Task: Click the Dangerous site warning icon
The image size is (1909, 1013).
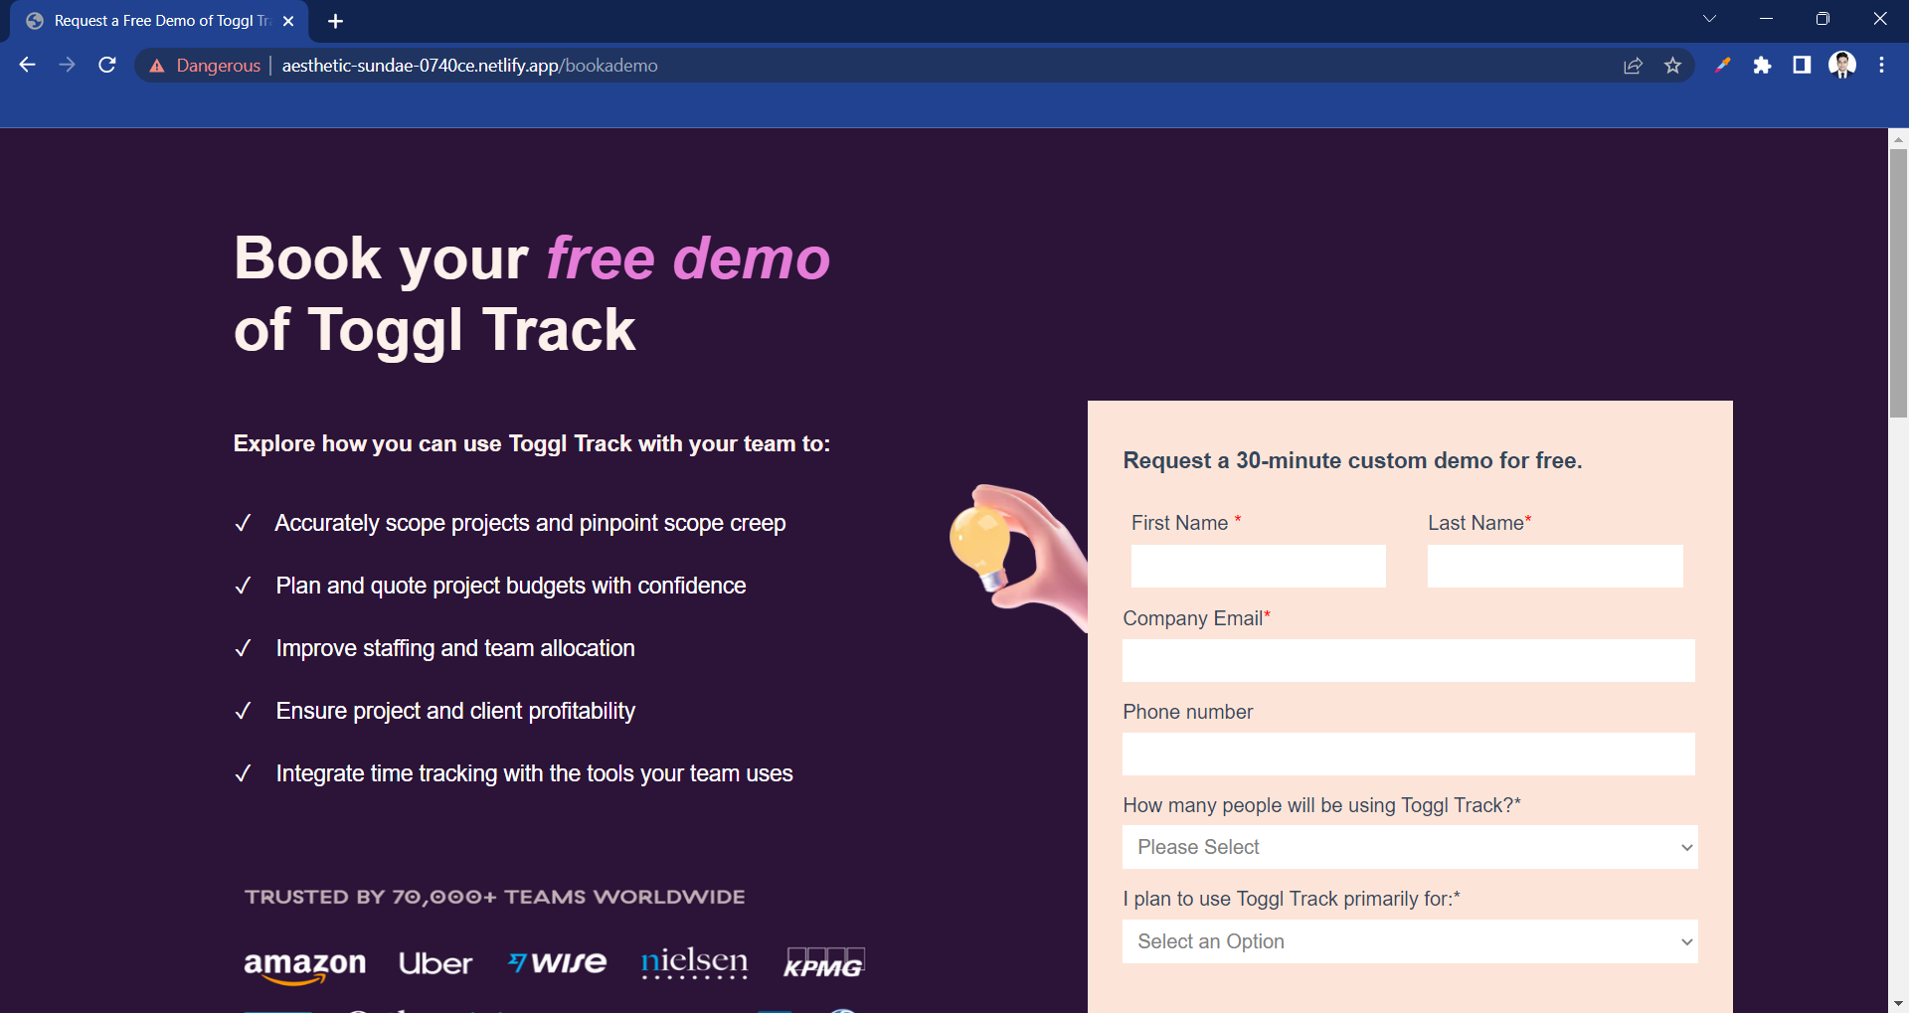Action: 157,66
